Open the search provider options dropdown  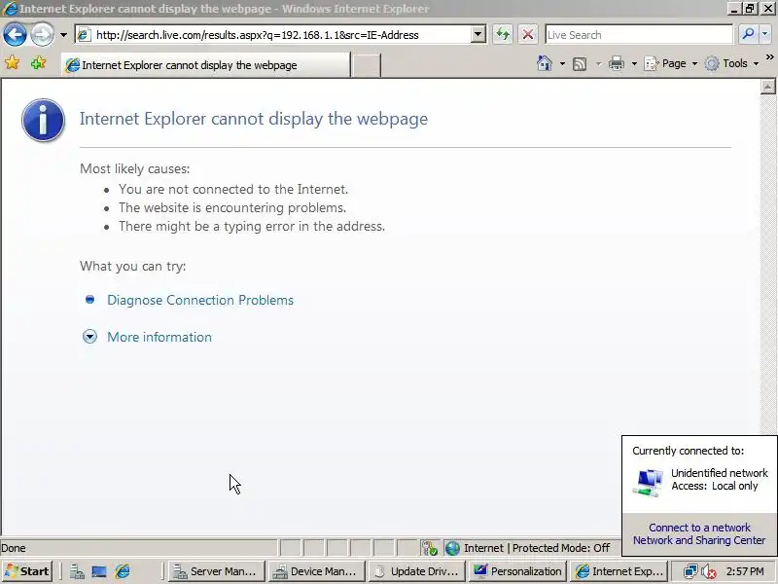pos(764,34)
